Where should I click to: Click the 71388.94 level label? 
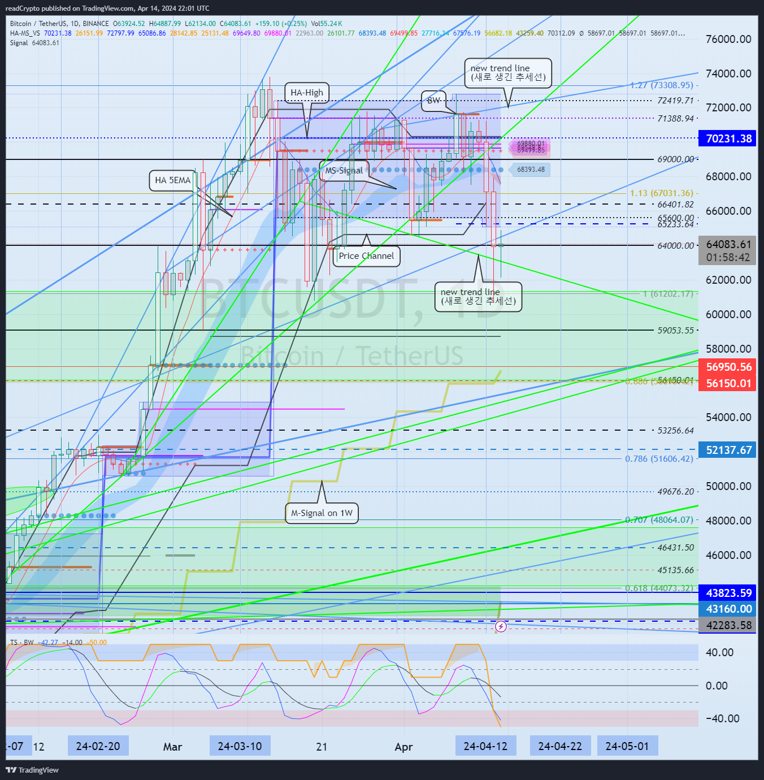[x=676, y=119]
